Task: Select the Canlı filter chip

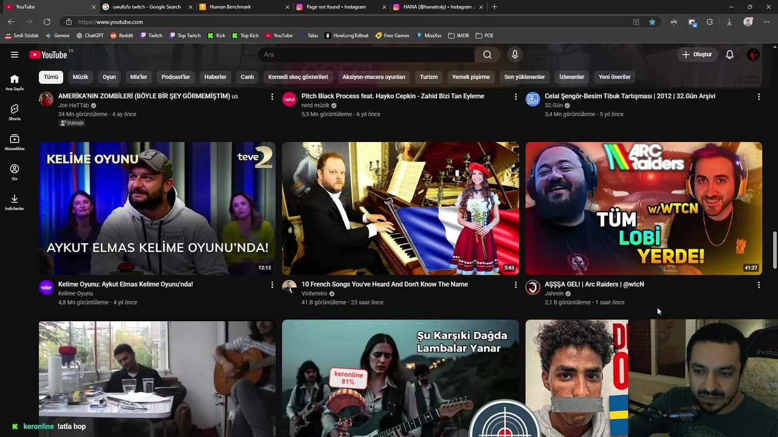Action: tap(247, 77)
